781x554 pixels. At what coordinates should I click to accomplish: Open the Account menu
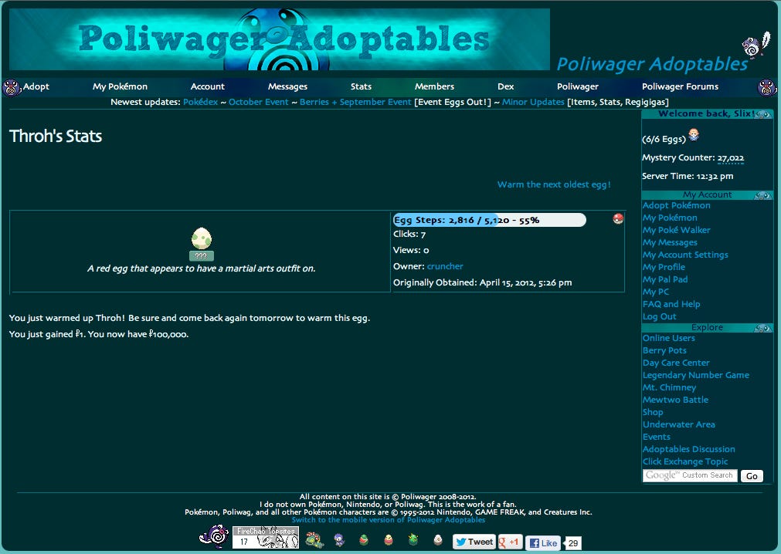point(208,86)
